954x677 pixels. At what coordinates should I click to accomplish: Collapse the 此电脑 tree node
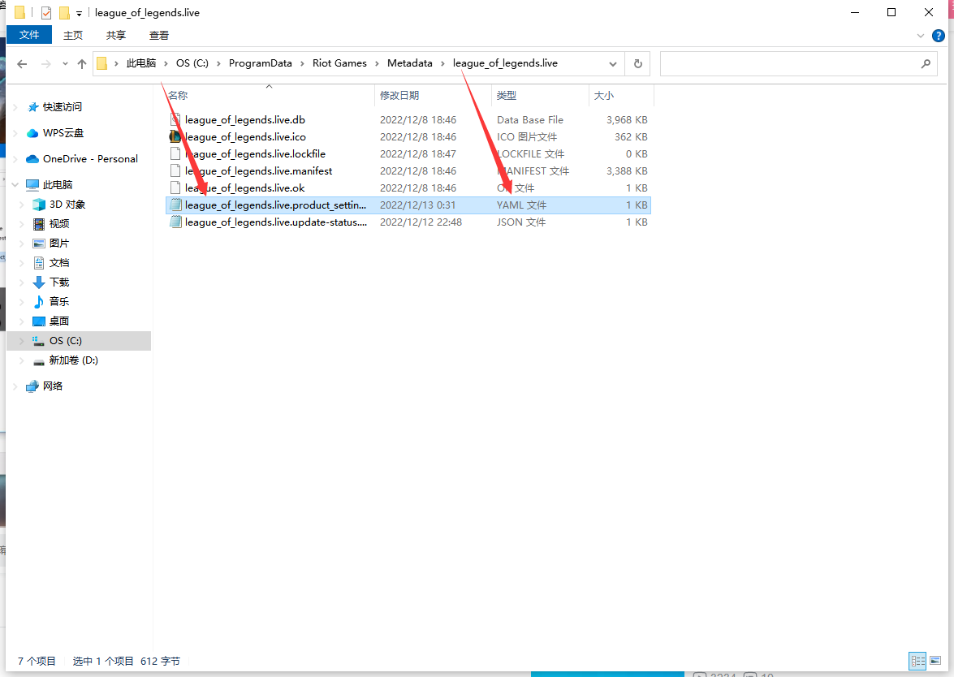click(15, 185)
